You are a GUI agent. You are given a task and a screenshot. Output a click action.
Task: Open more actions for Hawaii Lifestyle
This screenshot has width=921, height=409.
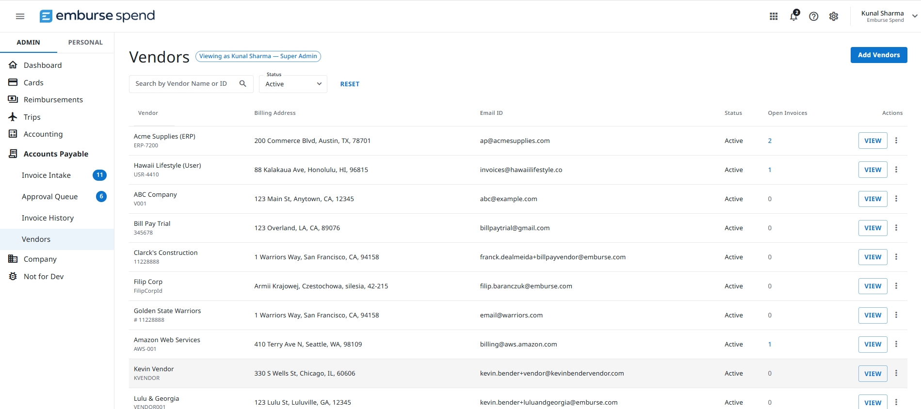[x=896, y=170]
